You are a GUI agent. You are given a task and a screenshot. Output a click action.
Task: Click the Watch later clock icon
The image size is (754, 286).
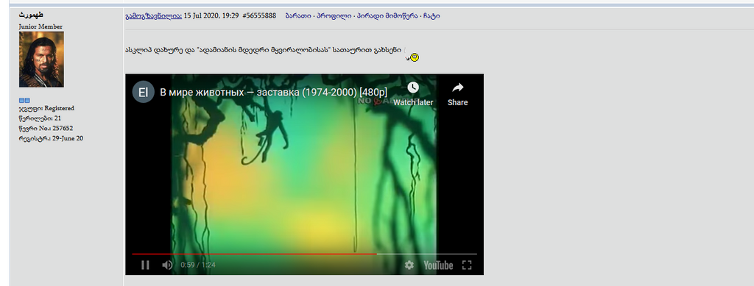[x=413, y=87]
